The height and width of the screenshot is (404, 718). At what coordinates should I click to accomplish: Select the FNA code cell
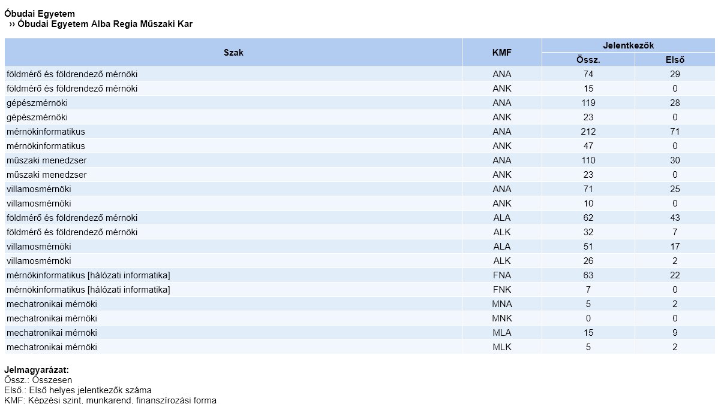click(501, 275)
